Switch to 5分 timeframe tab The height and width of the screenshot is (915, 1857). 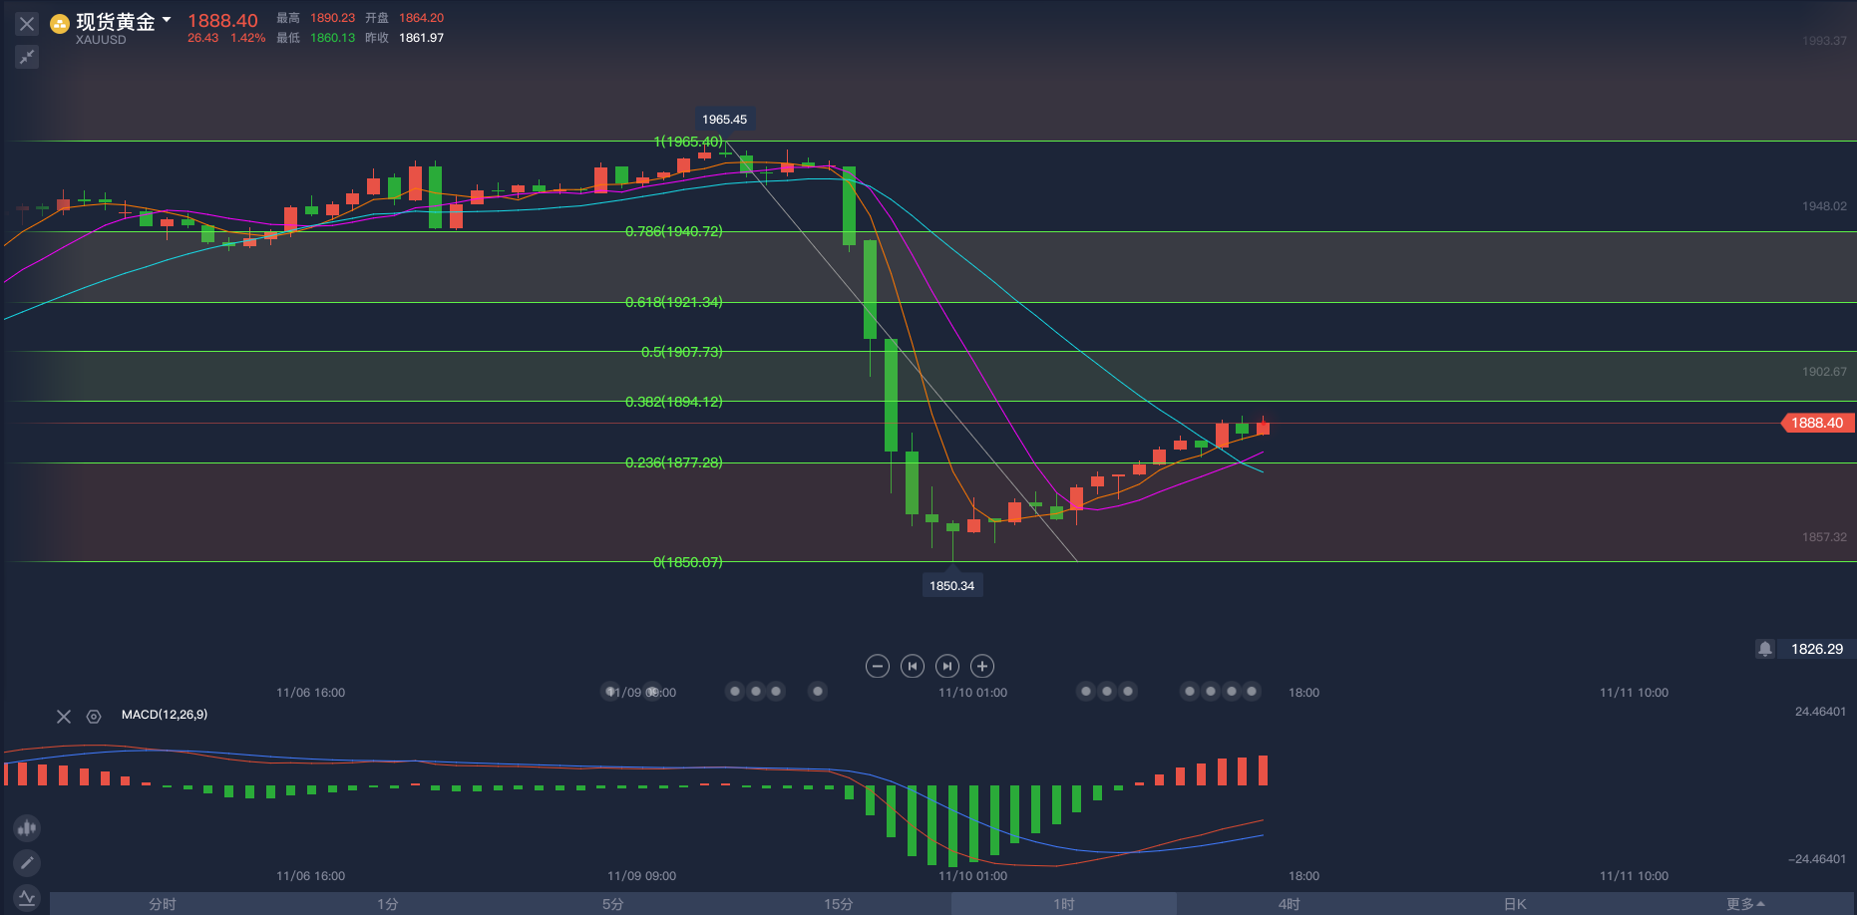(x=613, y=904)
